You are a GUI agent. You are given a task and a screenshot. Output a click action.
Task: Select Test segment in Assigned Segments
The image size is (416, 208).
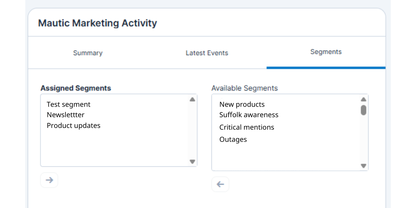69,104
